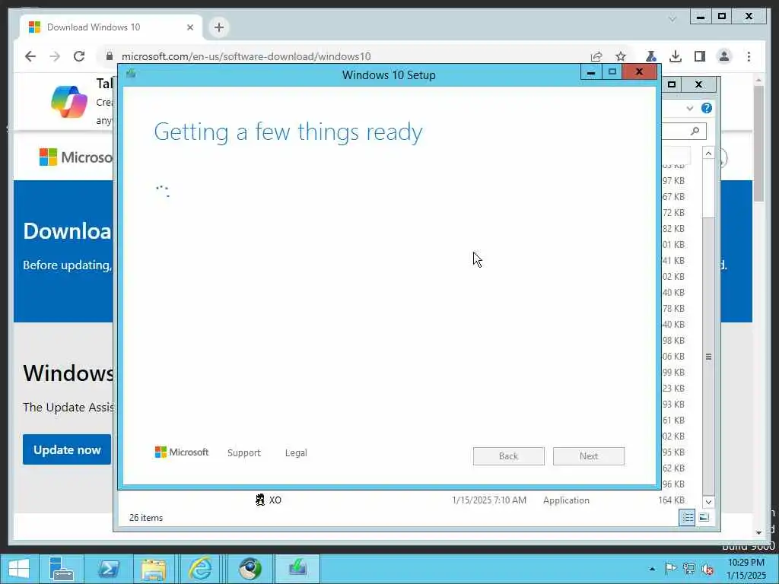Viewport: 779px width, 584px height.
Task: Click the 26 items status text
Action: tap(146, 517)
